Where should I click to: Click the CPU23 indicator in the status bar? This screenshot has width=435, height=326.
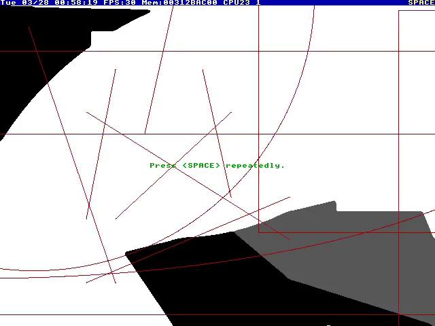237,3
